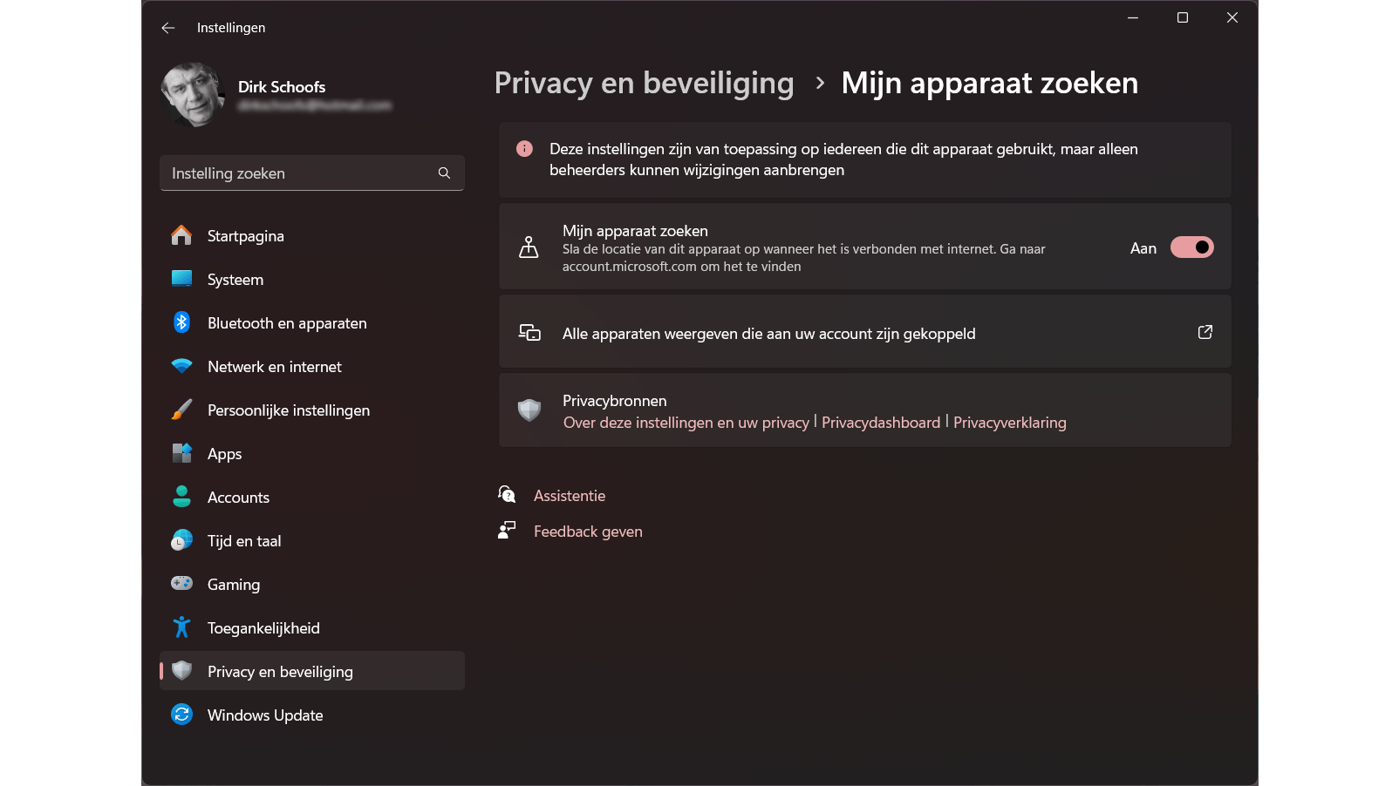
Task: Open the Systeem settings section
Action: pos(235,280)
